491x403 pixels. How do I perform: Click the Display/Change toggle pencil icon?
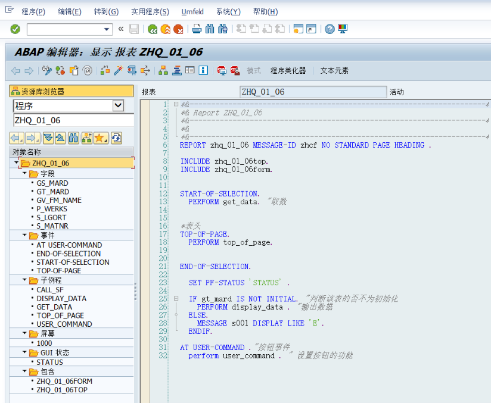[47, 70]
